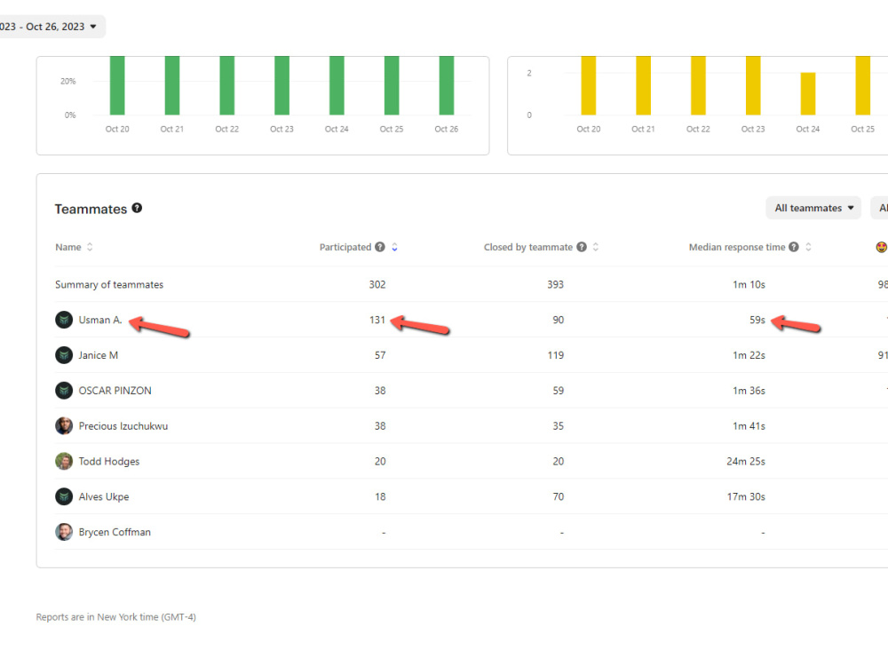Screen dimensions: 888x666
Task: Click Usman A. participated value 131
Action: 377,320
